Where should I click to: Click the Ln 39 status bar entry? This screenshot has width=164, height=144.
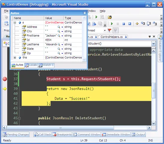pyautogui.click(x=84, y=140)
